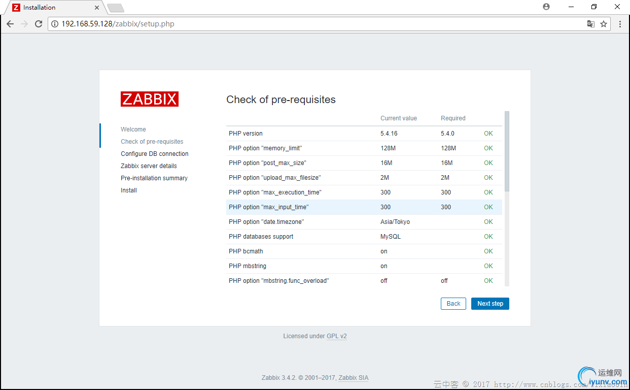Click the Zabbix favicon on the Installation tab
Viewport: 630px width, 390px height.
16,8
